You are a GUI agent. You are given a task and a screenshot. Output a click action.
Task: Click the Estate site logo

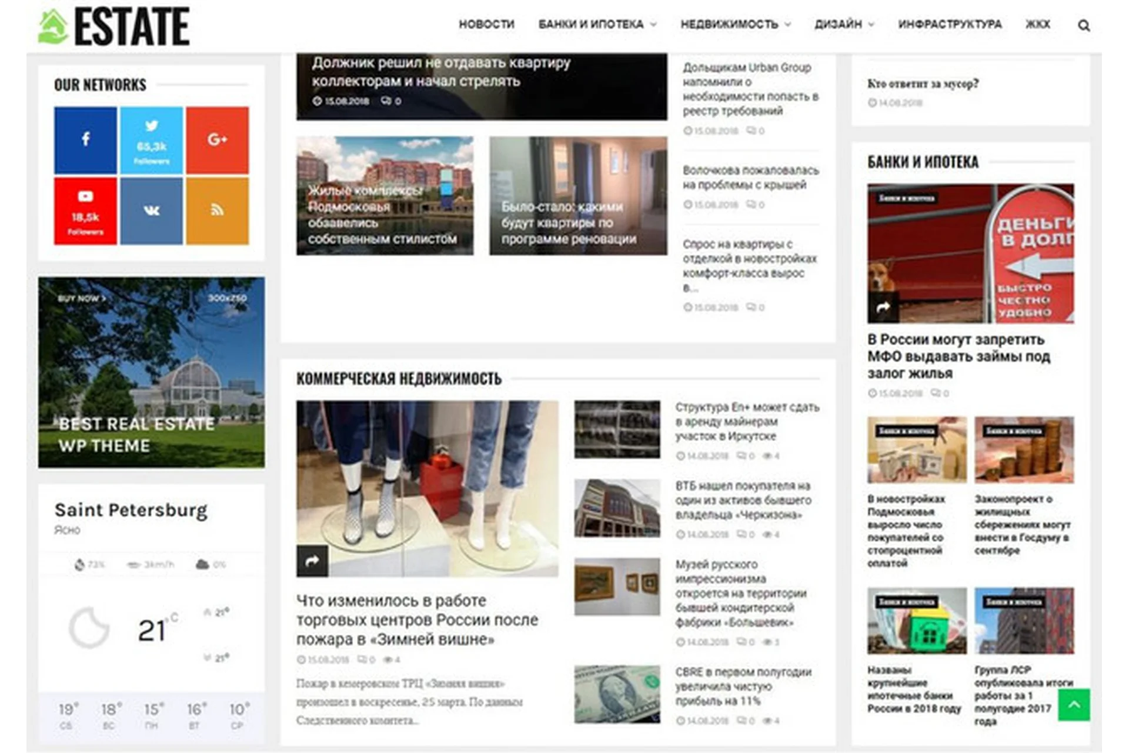114,26
